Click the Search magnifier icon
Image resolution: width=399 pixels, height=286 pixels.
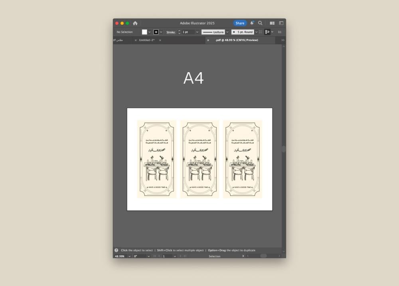coord(260,23)
